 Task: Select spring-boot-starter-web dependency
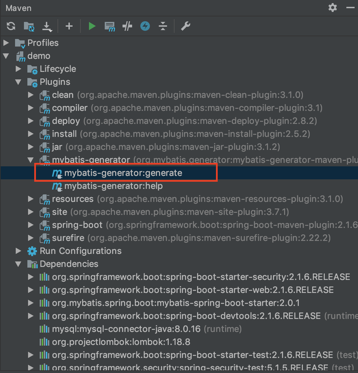click(193, 290)
